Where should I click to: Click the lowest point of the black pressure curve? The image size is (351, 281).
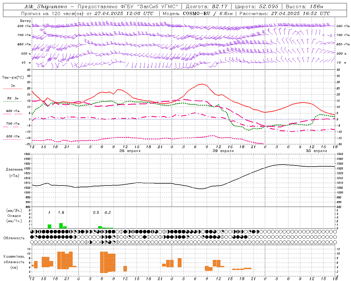201,189
